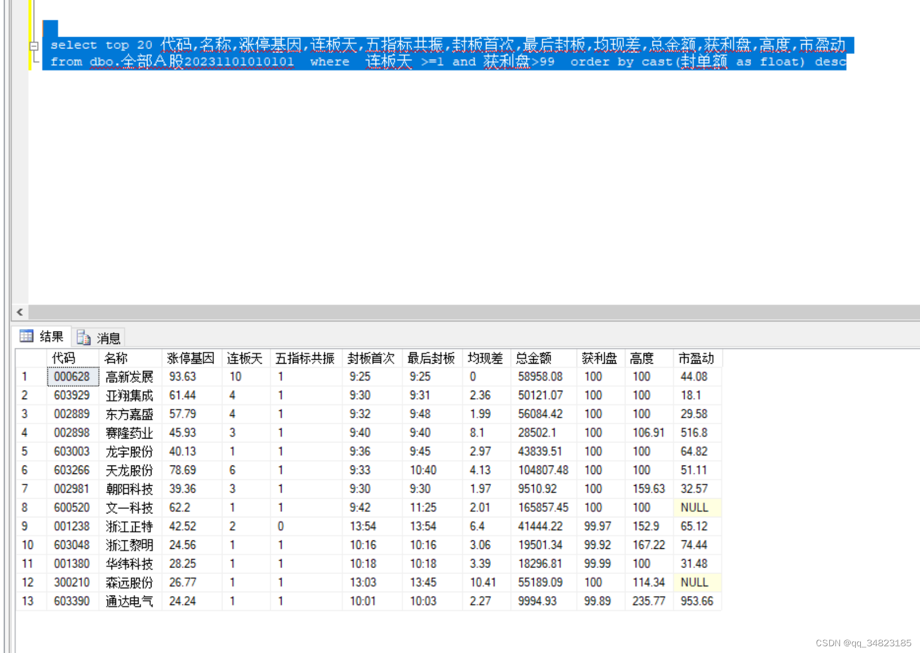This screenshot has height=653, width=920.
Task: Select the 最后封板 column header
Action: tap(432, 358)
